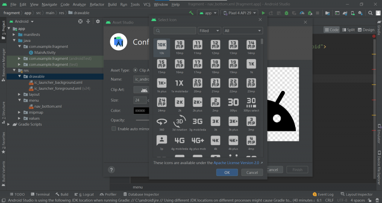Screen dimensions: 382x203
Task: Open the Tools menu
Action: pyautogui.click(x=135, y=4)
